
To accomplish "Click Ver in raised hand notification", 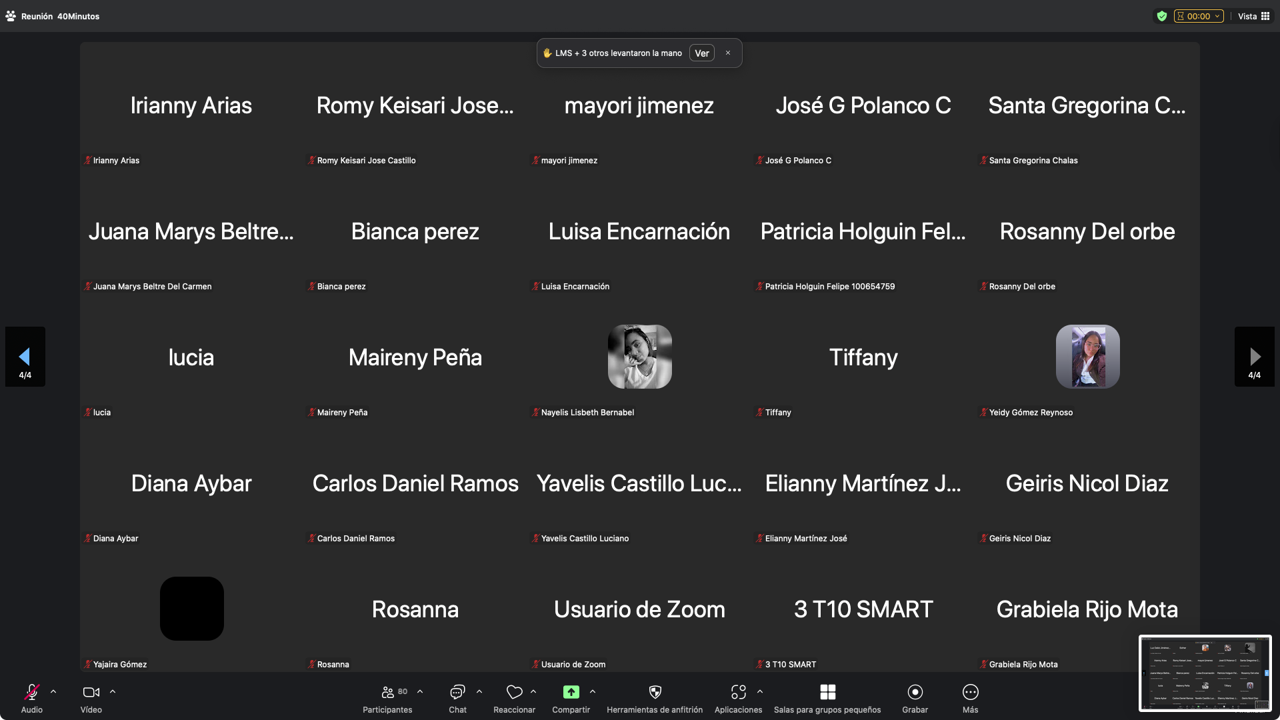I will pyautogui.click(x=701, y=53).
